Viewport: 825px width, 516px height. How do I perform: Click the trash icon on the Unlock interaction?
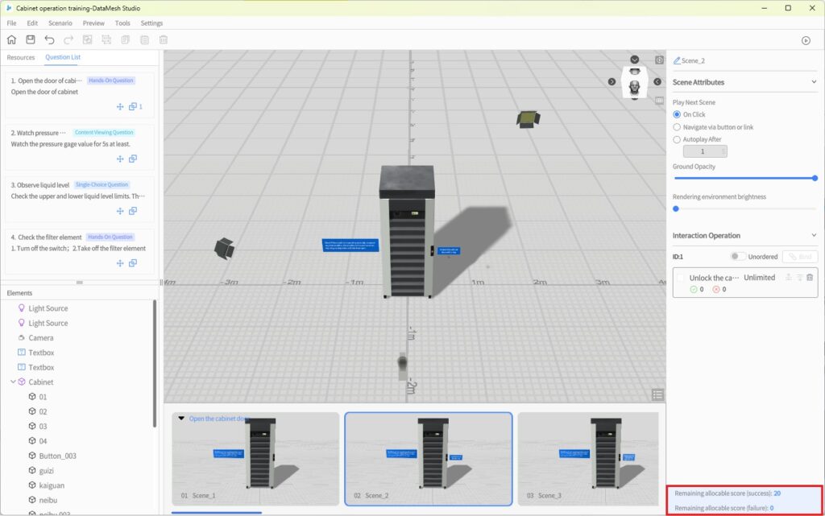click(810, 278)
